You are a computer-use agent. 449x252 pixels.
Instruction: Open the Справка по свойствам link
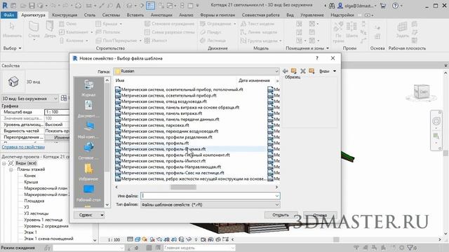(x=23, y=147)
